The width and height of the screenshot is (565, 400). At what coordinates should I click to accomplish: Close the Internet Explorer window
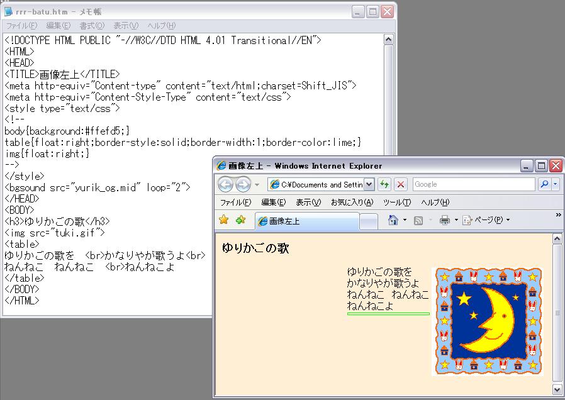click(556, 166)
